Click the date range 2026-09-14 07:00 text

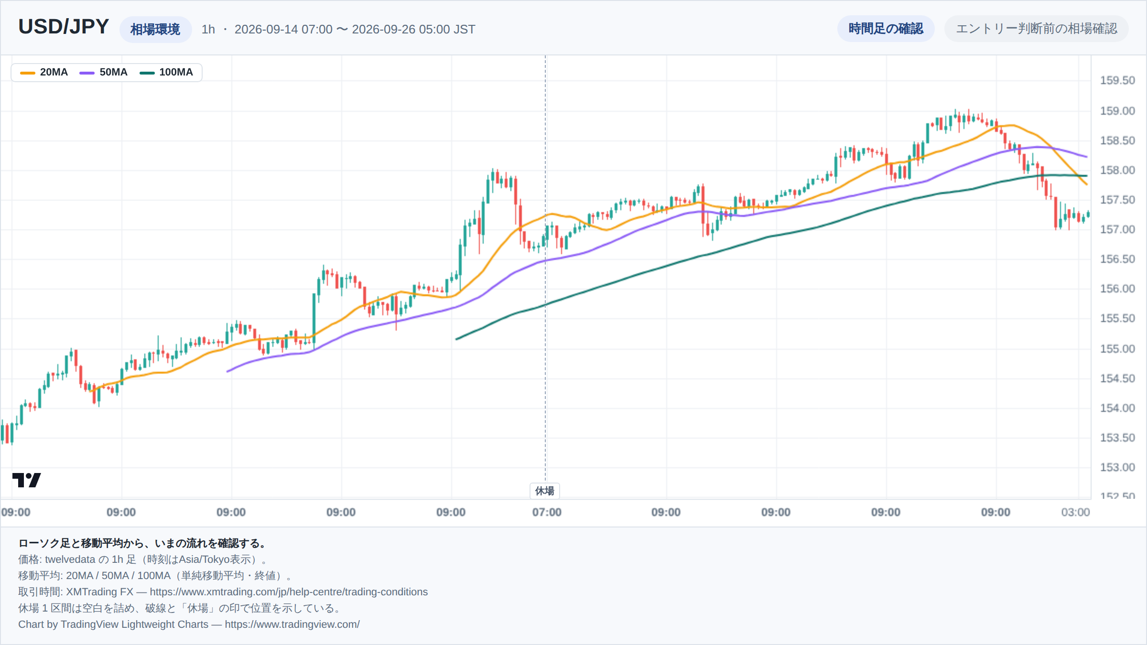point(283,29)
